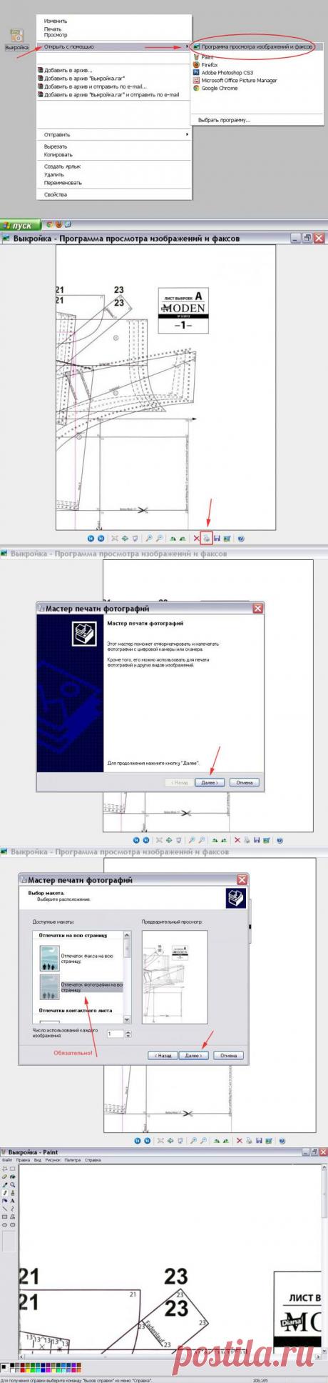Click Отмена in the Выбор макета dialog
This screenshot has width=328, height=1383.
[228, 1054]
